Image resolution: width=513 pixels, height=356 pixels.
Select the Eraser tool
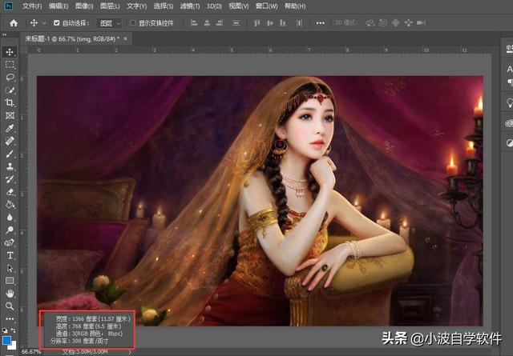click(10, 192)
